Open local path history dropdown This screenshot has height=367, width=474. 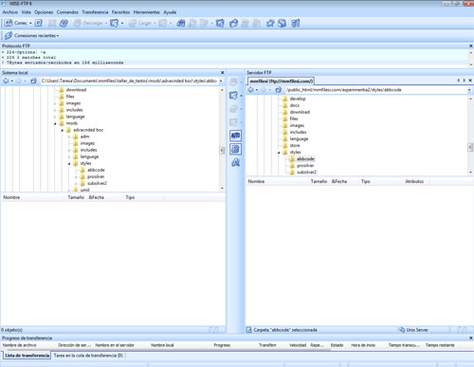pos(221,81)
